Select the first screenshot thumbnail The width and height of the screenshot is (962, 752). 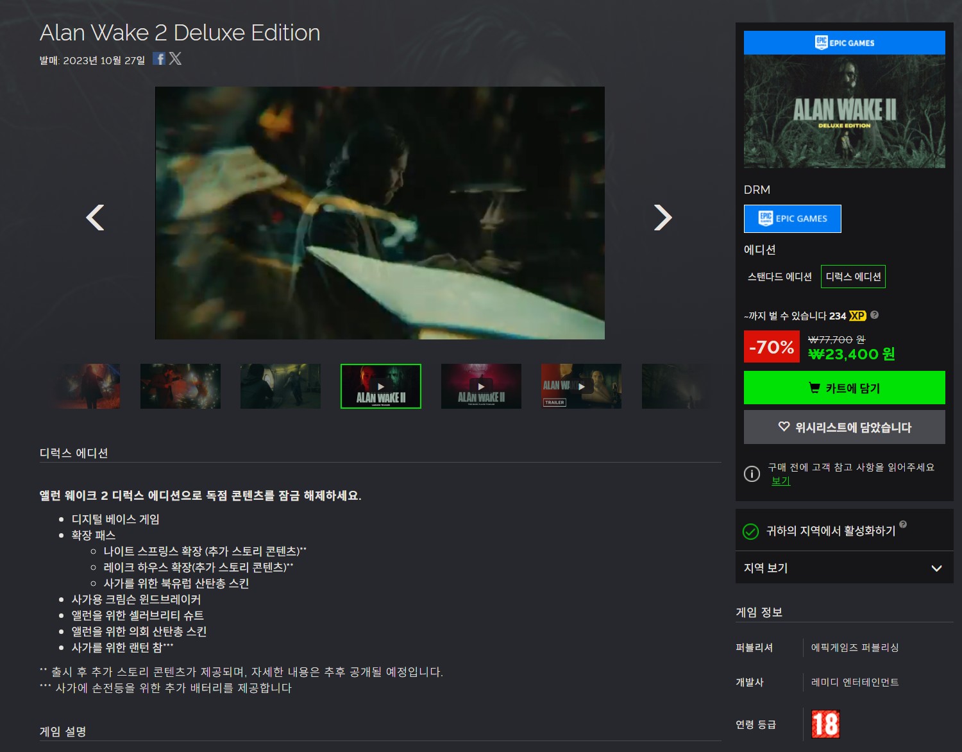(87, 386)
